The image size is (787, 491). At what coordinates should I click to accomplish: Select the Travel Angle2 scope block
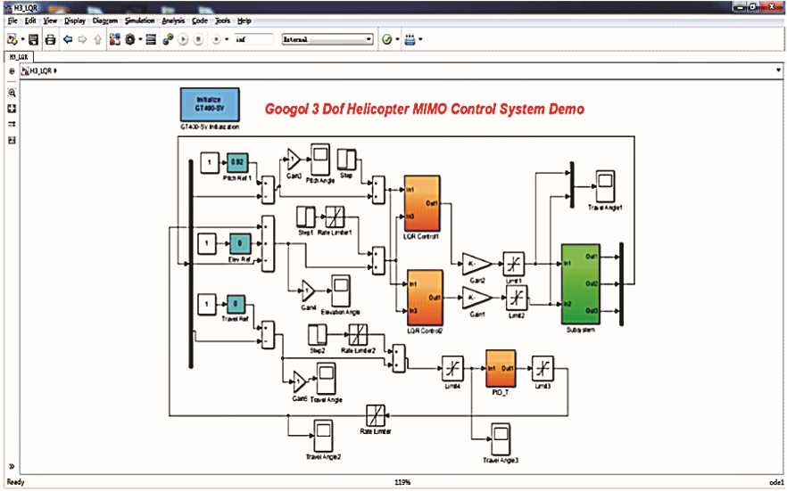324,436
